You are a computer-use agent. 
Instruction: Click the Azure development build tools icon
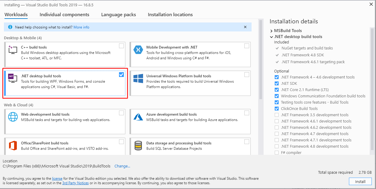point(138,117)
